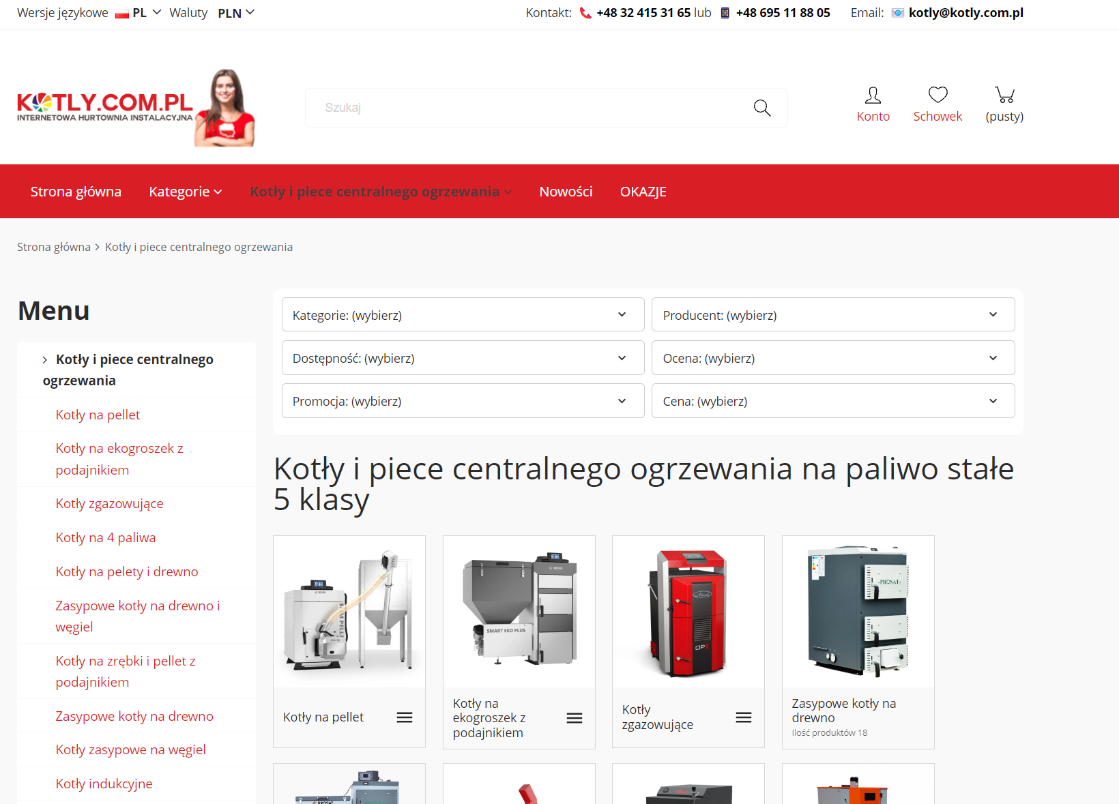Open list menu icon on Kotły na pellet card
Image resolution: width=1119 pixels, height=804 pixels.
tap(405, 717)
